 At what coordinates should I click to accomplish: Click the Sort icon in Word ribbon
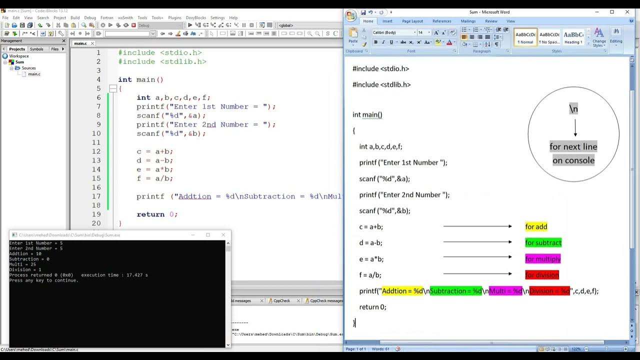click(x=487, y=44)
